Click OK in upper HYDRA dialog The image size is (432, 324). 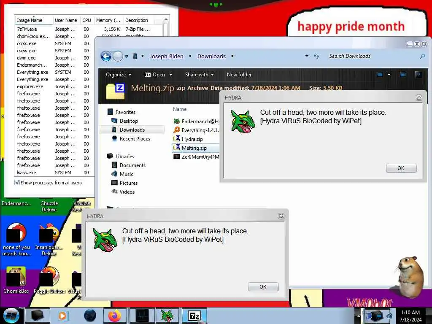pos(401,168)
